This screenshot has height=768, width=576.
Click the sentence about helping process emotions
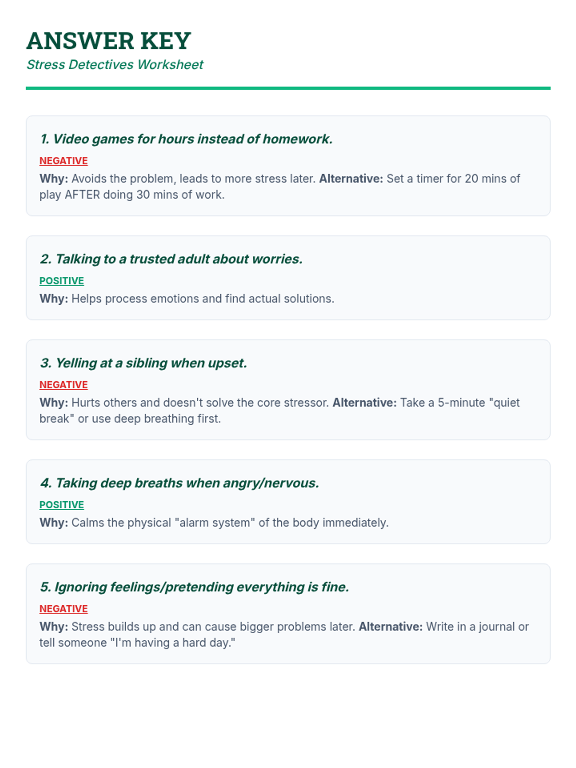(x=203, y=299)
